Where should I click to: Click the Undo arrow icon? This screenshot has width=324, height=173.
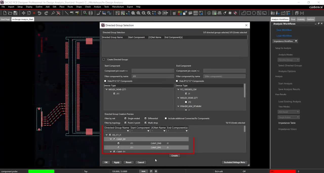39,13
